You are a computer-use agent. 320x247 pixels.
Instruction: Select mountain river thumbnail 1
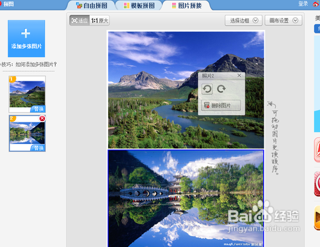tap(27, 94)
